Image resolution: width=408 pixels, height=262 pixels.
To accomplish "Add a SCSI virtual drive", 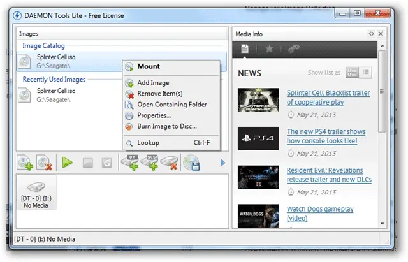I will click(x=149, y=163).
